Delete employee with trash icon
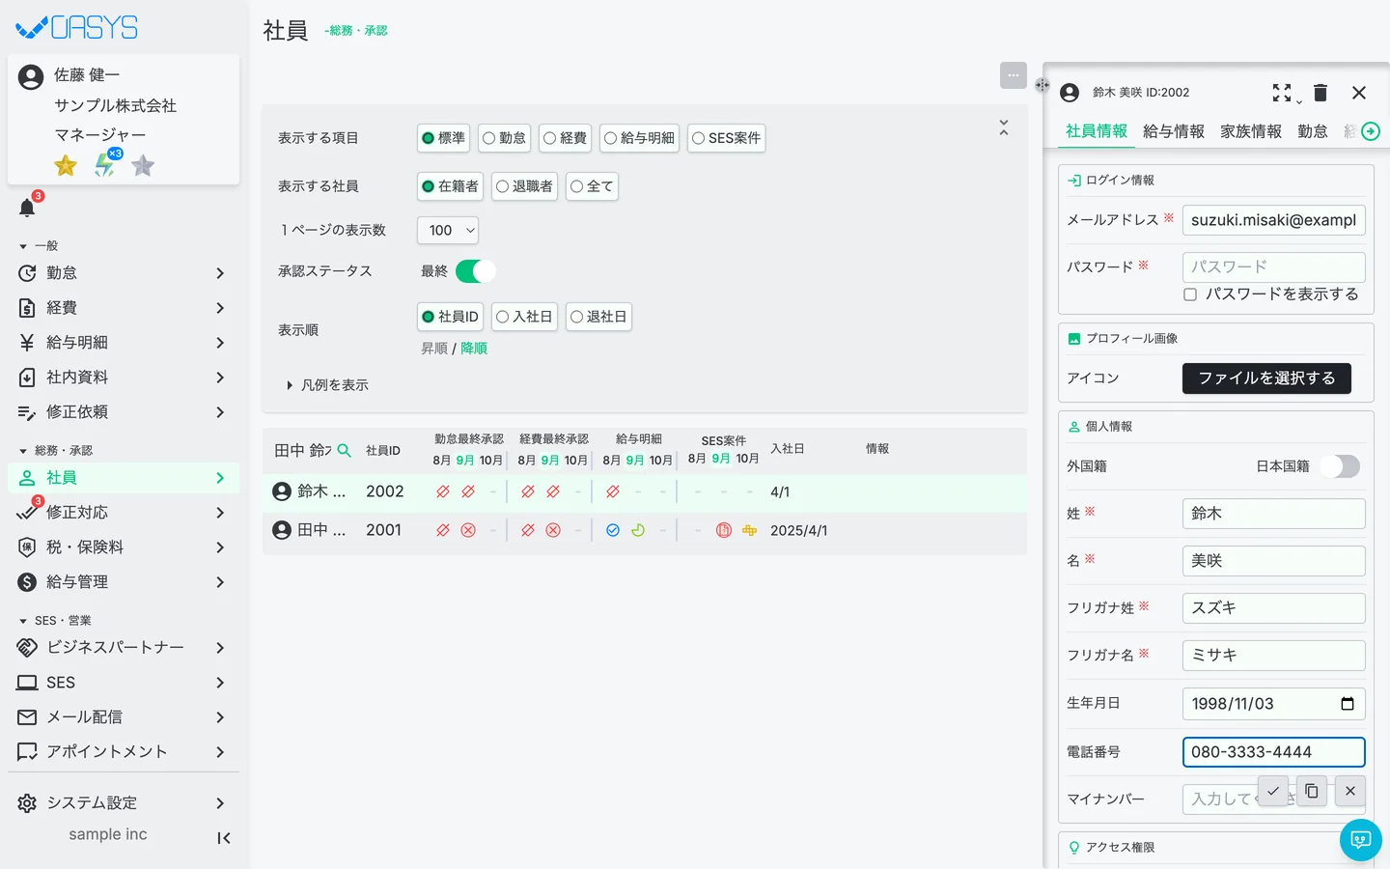Viewport: 1390px width, 869px height. (1320, 93)
